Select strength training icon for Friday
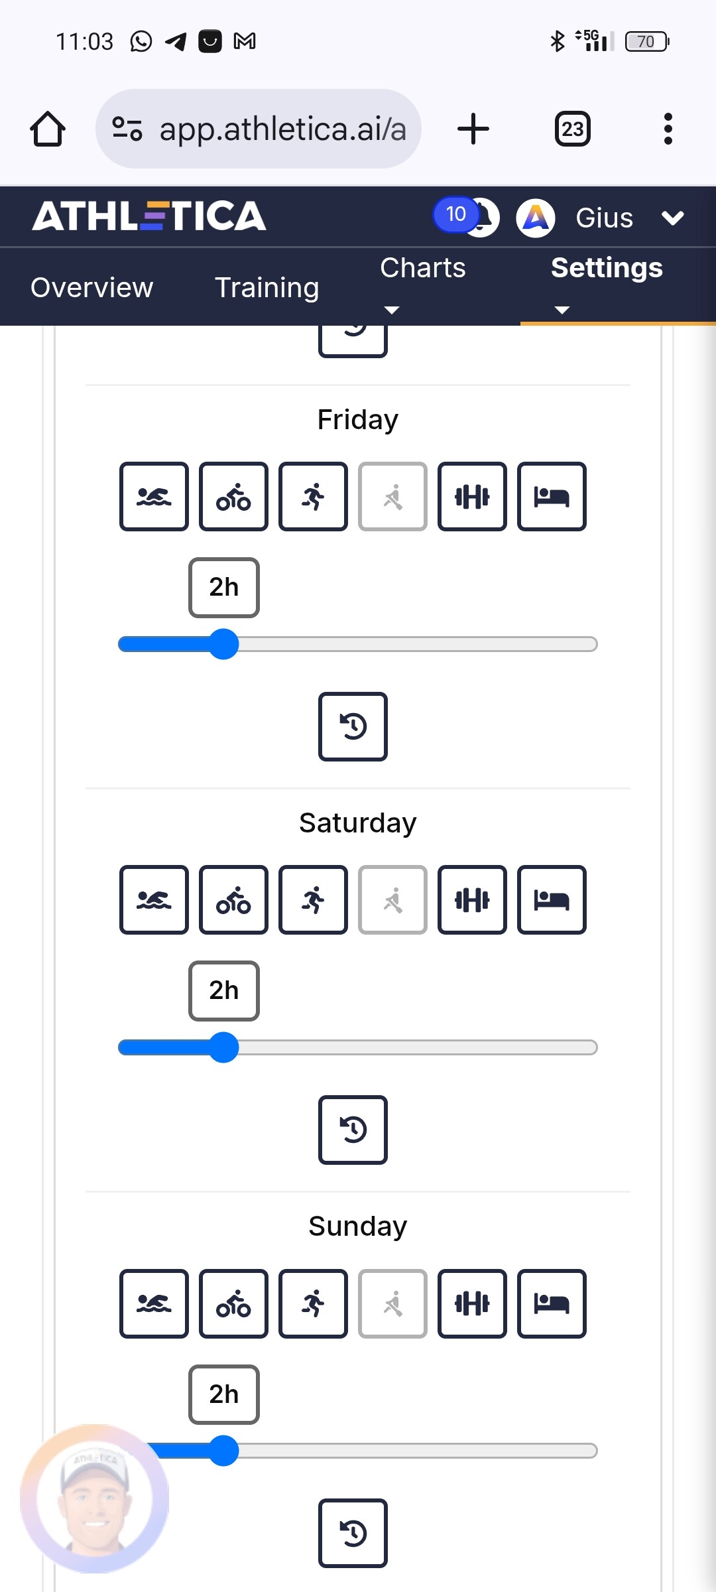 pos(472,496)
